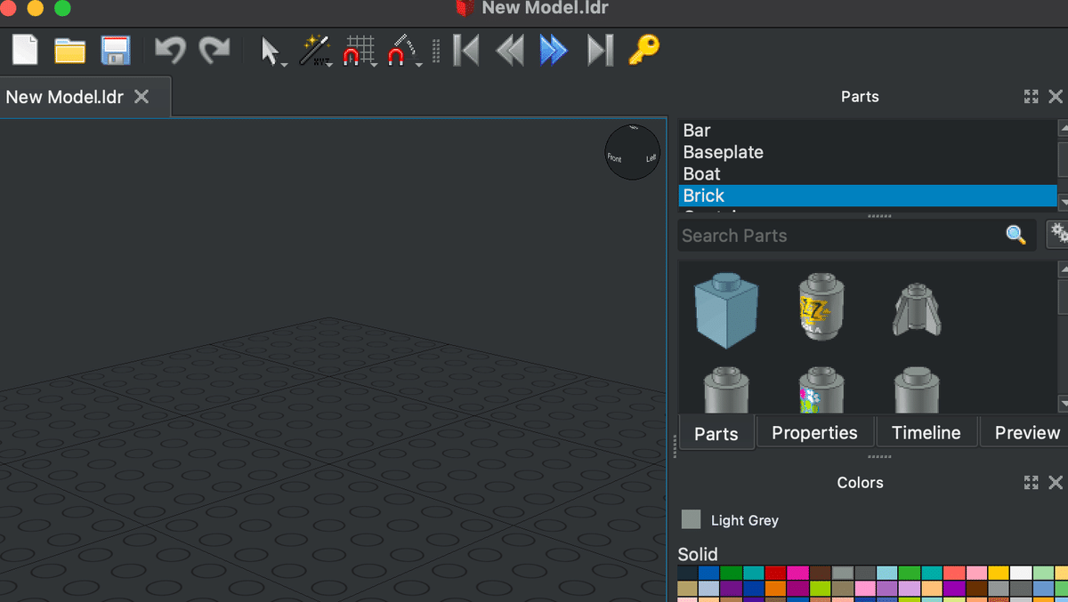The image size is (1068, 602).
Task: Click the Front face of the view sphere
Action: 614,158
